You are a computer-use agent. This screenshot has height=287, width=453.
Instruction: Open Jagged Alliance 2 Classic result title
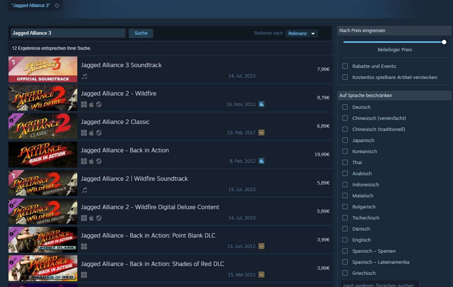115,122
